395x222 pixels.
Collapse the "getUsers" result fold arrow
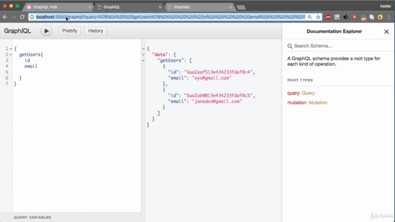143,60
